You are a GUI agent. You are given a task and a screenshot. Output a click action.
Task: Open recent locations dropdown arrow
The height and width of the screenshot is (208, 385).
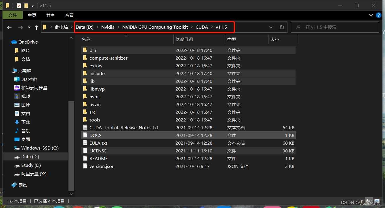[29, 27]
